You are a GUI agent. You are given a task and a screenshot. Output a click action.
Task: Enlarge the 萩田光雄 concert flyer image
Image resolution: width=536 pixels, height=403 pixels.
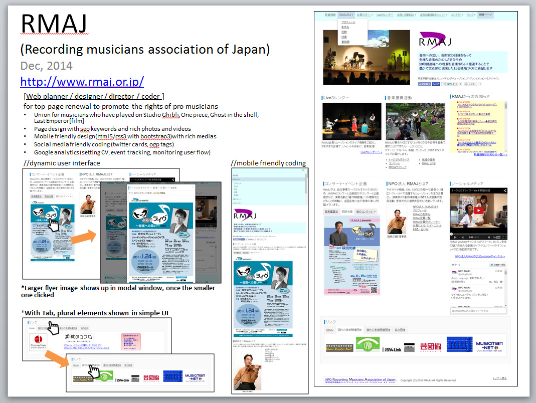point(352,255)
